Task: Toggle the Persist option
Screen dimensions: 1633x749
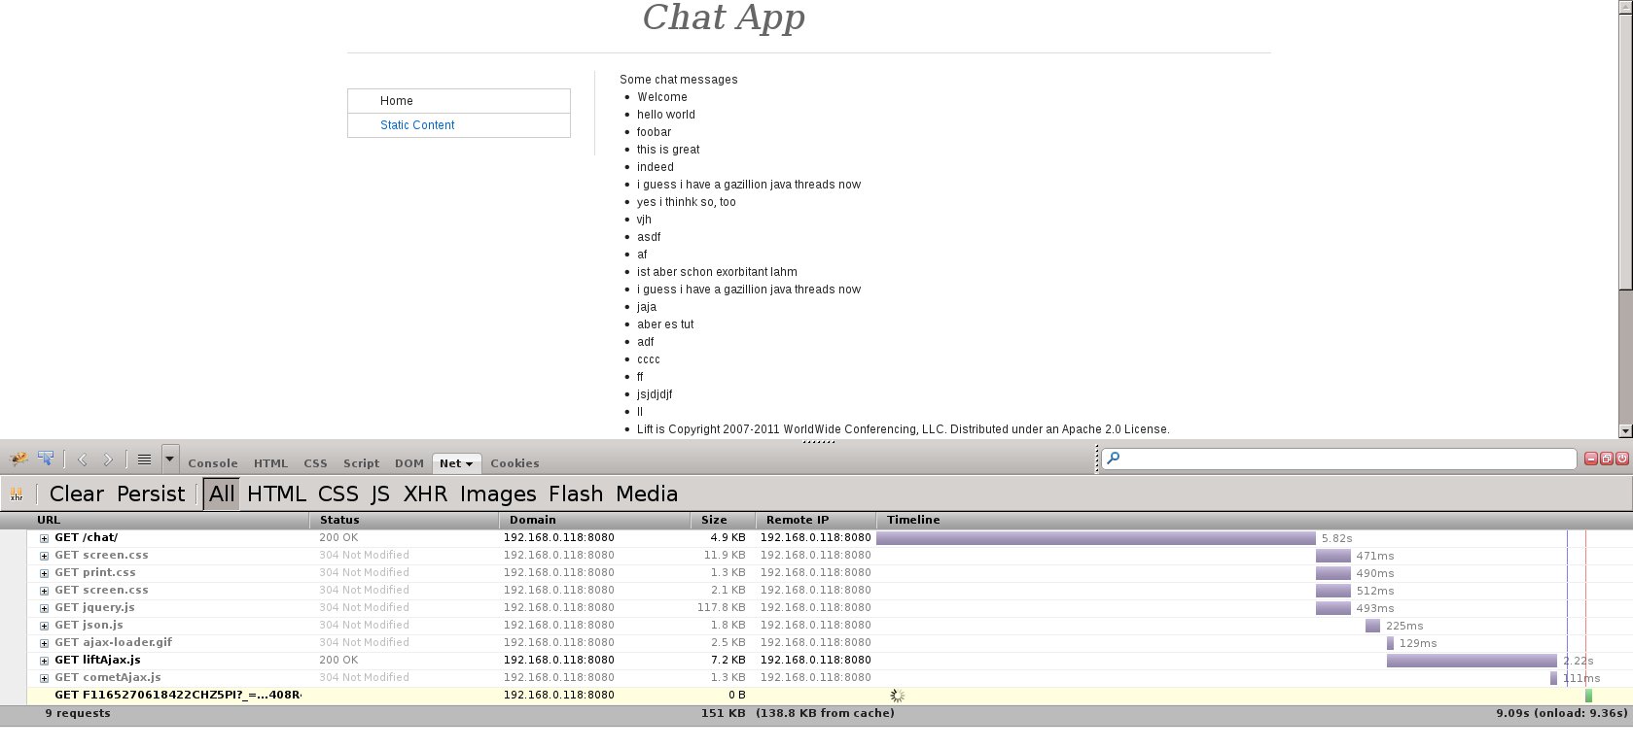Action: 151,494
